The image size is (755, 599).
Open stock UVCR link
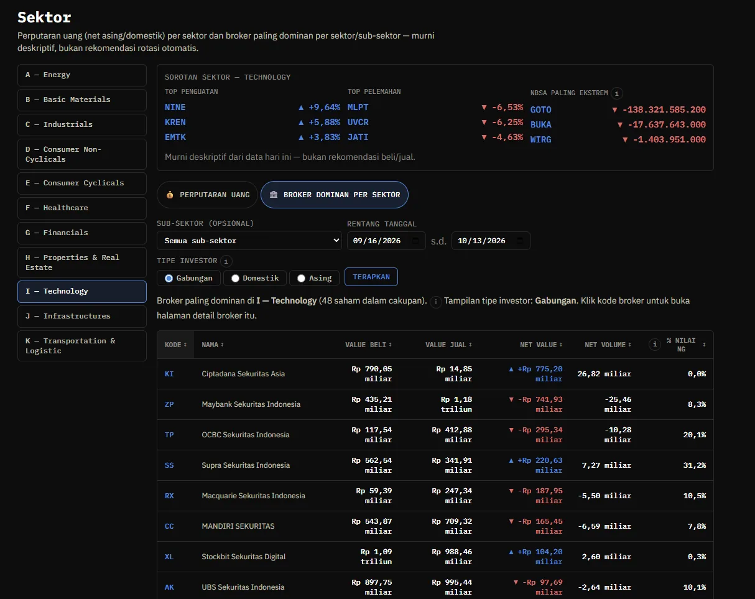pos(358,122)
